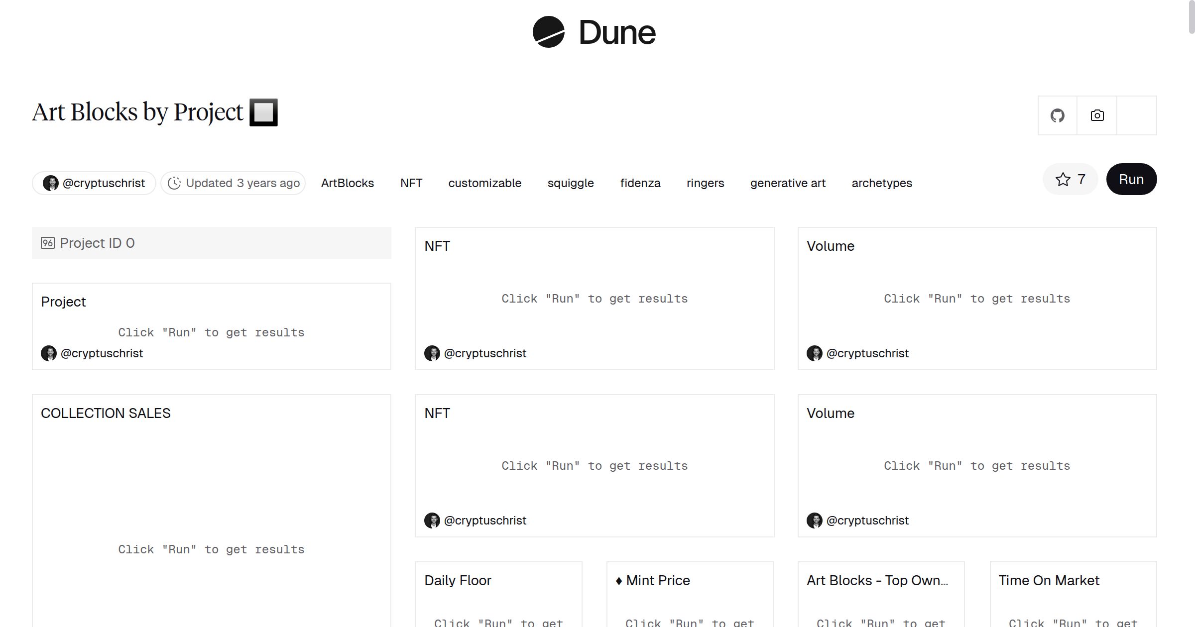Select the squiggle tag
Screen dimensions: 1195x627
click(570, 183)
